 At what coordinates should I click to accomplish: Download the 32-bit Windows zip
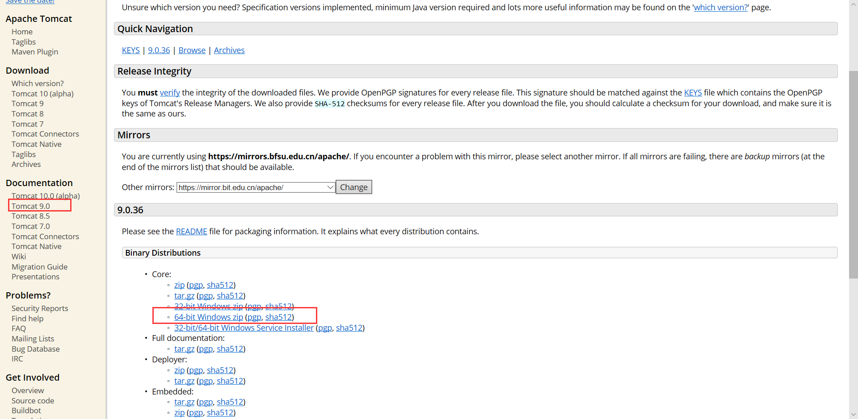click(x=209, y=307)
